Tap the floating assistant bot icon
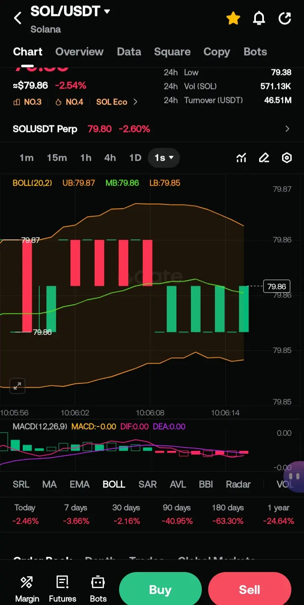 point(295,477)
